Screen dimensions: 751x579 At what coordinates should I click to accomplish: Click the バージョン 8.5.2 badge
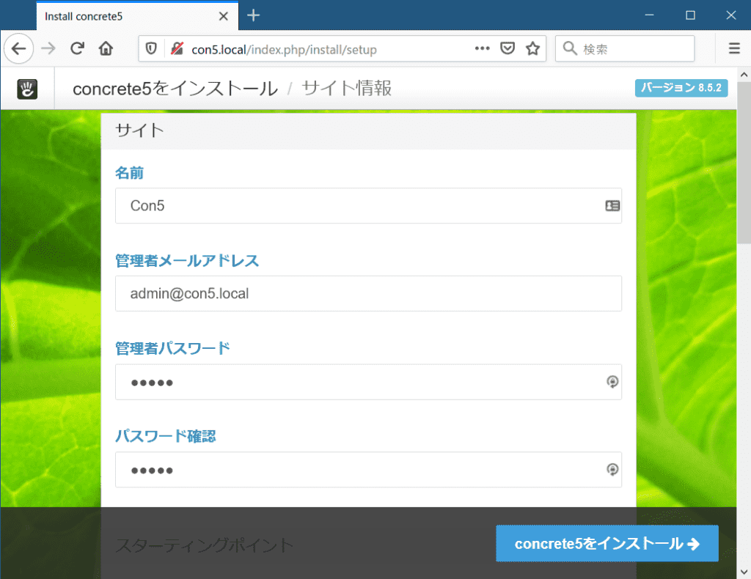681,88
